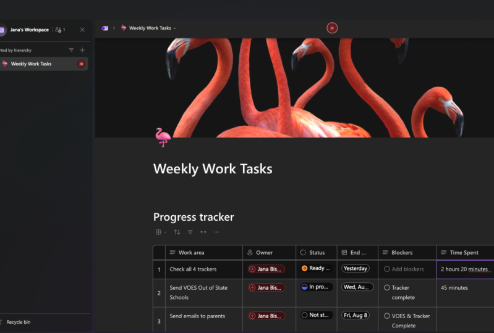The height and width of the screenshot is (333, 494).
Task: Click the table sort arrows icon
Action: click(x=177, y=232)
